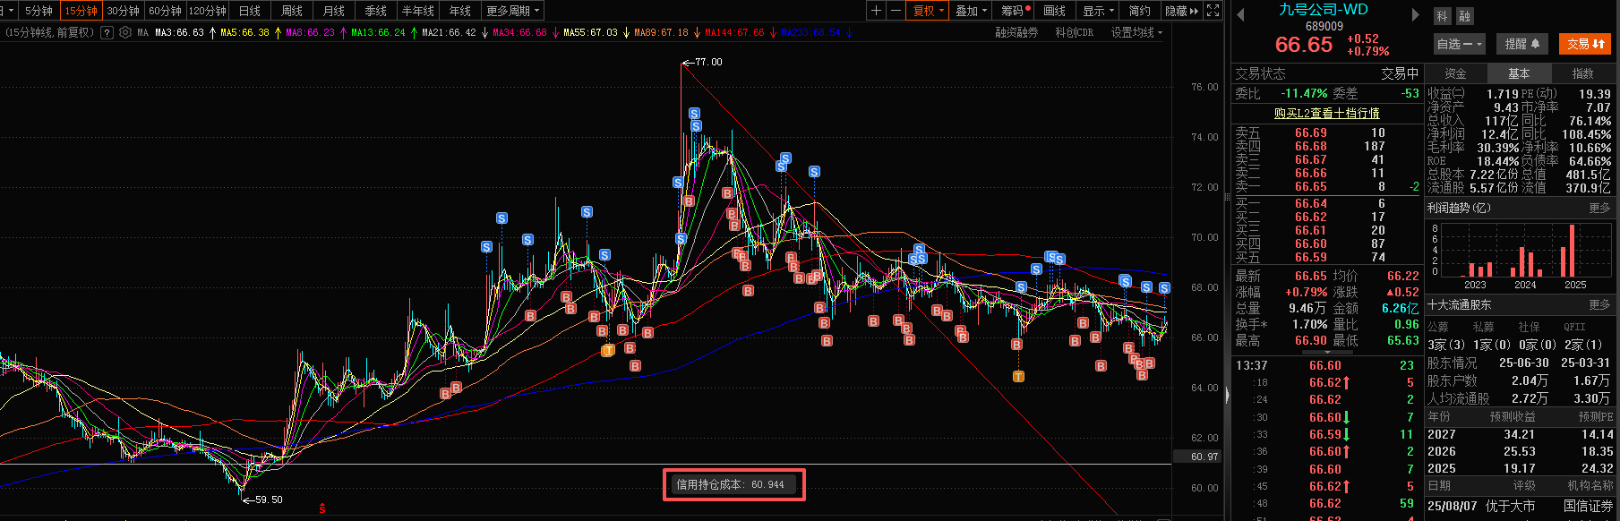Open the leftmost period dropdown arrow before 5分钟
1620x521 pixels.
[10, 11]
